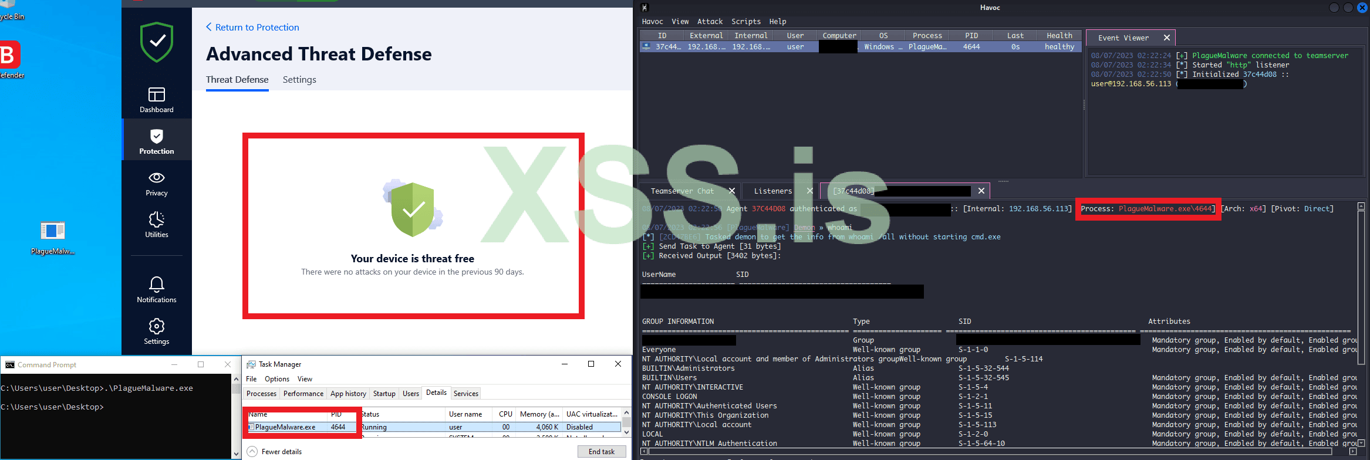Minimize the Task Manager window
The image size is (1370, 460).
(565, 364)
